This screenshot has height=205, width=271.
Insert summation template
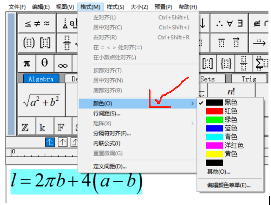[x=261, y=63]
